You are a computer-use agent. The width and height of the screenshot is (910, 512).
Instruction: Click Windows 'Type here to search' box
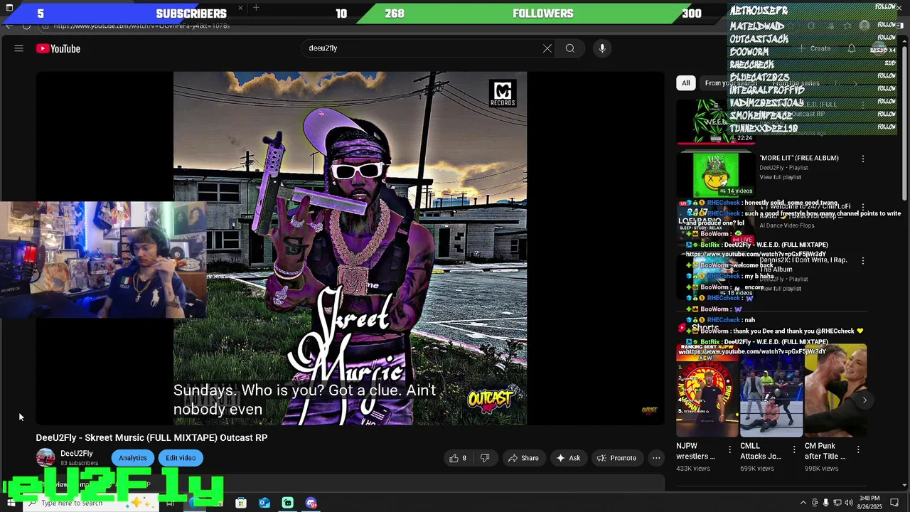tap(92, 503)
